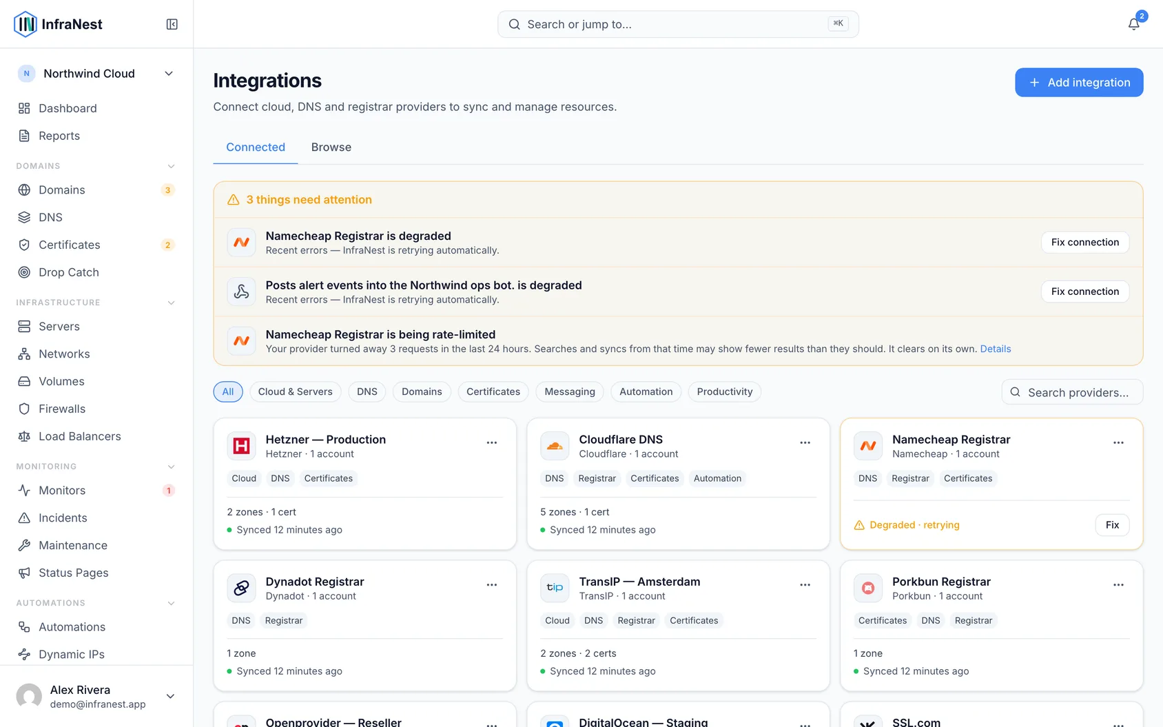
Task: Filter integrations by Messaging
Action: pyautogui.click(x=570, y=391)
